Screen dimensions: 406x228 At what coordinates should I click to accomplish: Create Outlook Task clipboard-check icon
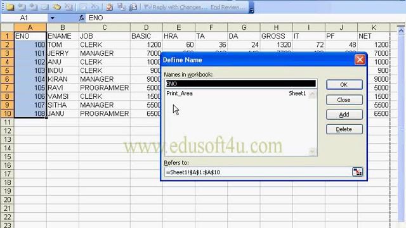[x=109, y=7]
